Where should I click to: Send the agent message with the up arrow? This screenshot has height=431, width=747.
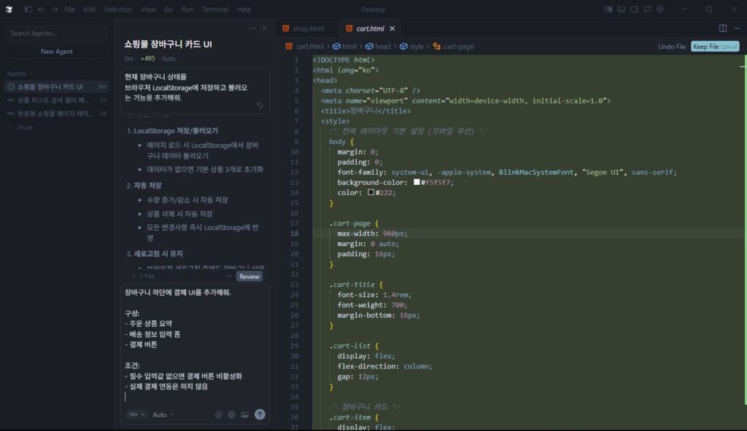click(260, 414)
